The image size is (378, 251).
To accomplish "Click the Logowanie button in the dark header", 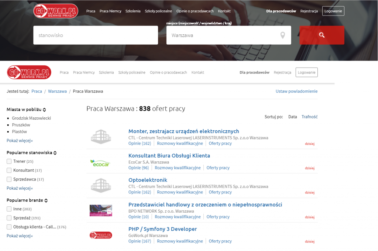I will tap(333, 11).
